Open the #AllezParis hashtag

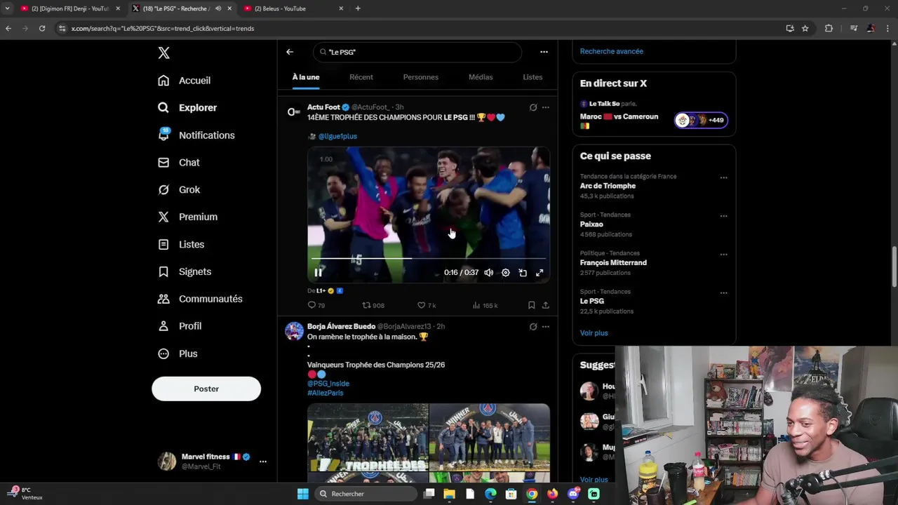(x=326, y=393)
